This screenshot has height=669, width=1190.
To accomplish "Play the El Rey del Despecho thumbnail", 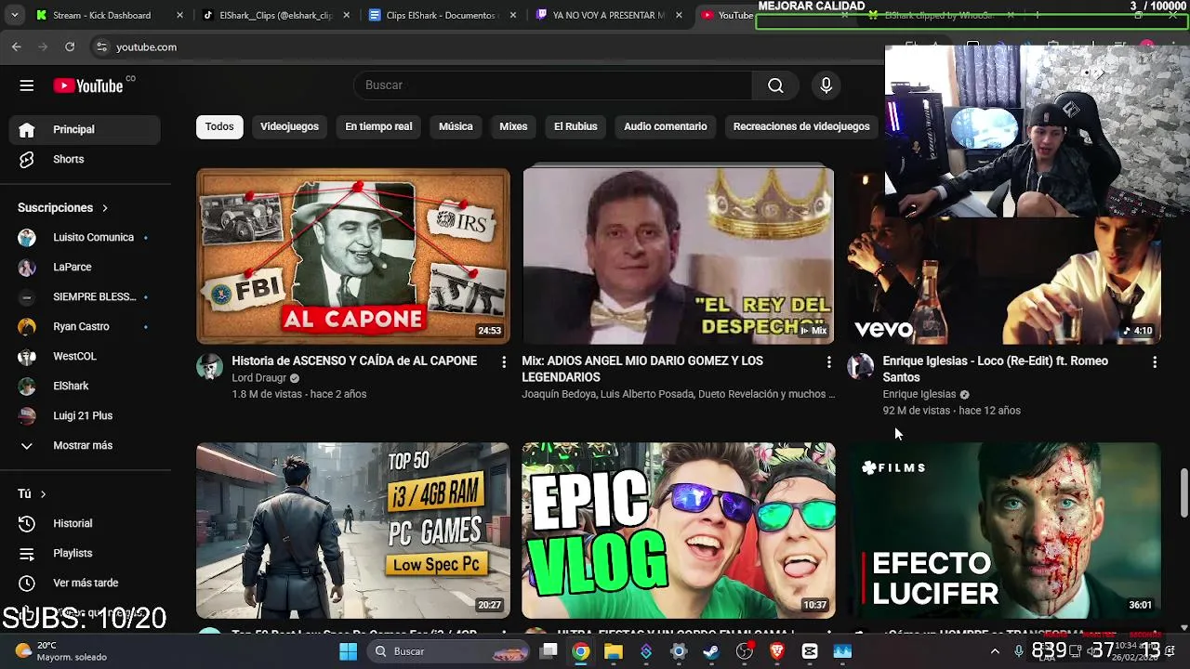I will 679,256.
